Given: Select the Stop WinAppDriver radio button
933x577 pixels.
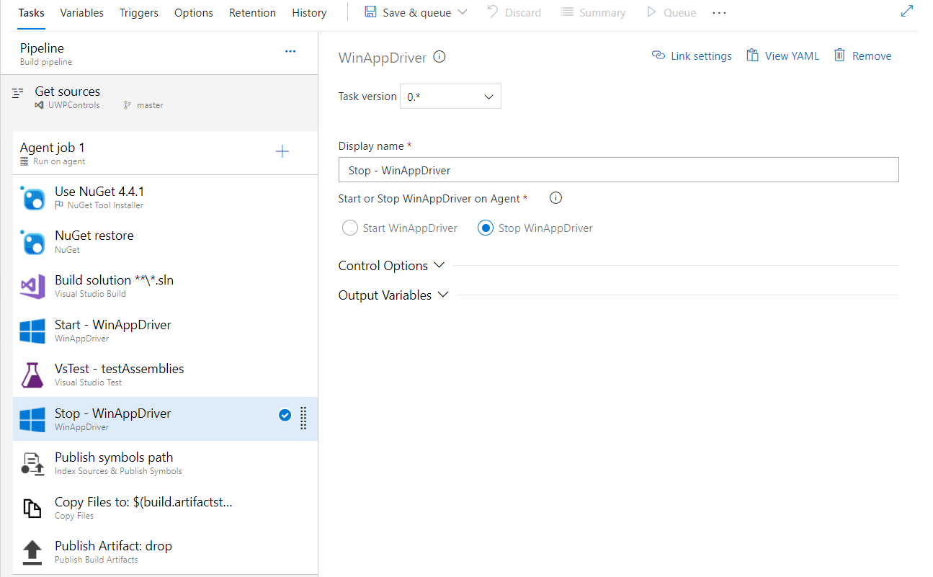Looking at the screenshot, I should click(486, 228).
